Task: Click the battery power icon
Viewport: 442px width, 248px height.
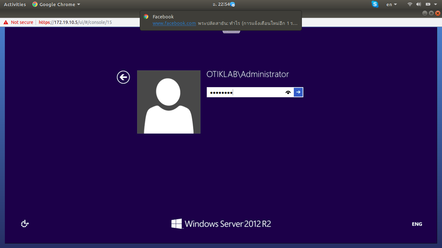Action: [x=428, y=4]
